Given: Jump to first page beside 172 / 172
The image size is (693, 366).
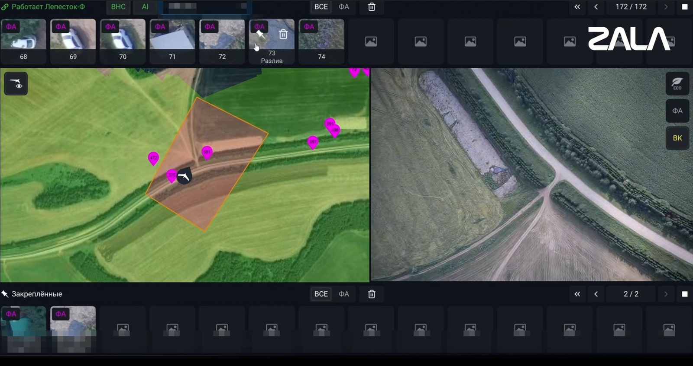Looking at the screenshot, I should (577, 7).
